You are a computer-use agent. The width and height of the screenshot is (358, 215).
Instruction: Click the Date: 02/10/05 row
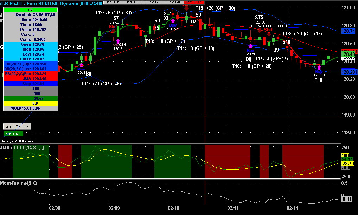click(x=30, y=20)
